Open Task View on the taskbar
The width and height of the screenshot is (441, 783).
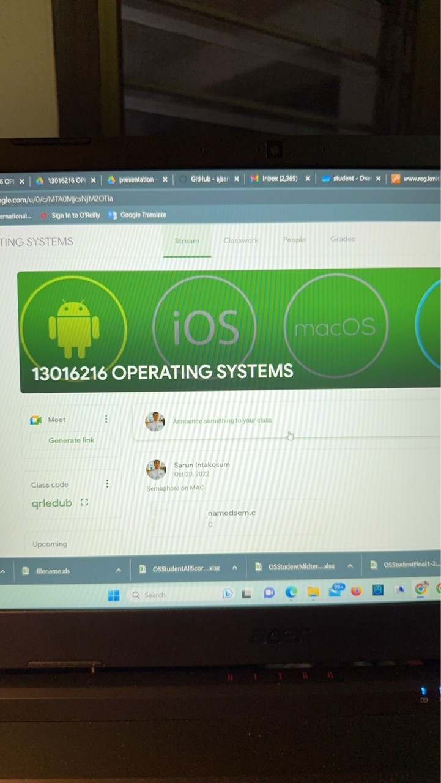tap(246, 593)
